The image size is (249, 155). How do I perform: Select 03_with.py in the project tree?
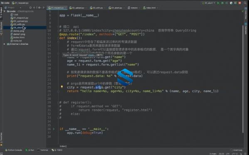point(18,25)
